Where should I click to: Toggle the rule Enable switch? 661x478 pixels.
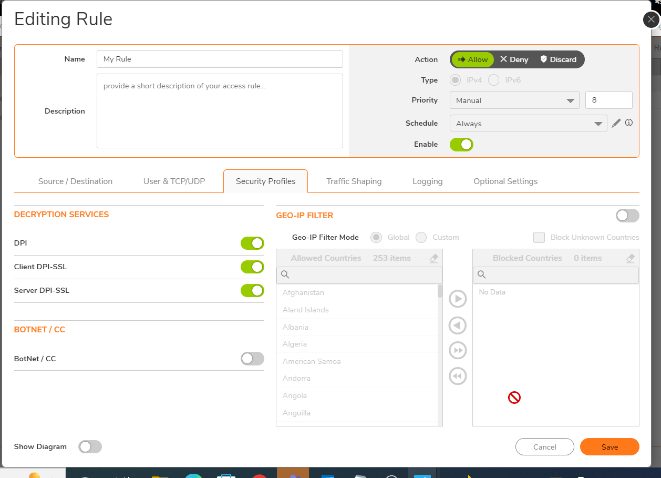tap(461, 144)
